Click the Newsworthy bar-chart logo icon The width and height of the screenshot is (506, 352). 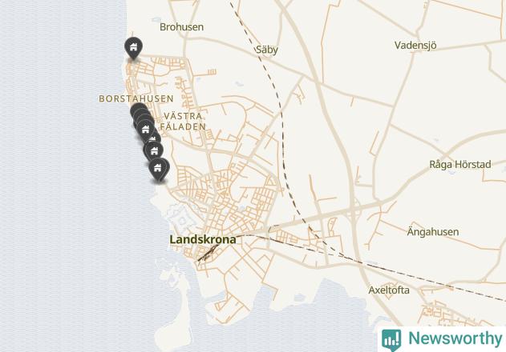(391, 340)
